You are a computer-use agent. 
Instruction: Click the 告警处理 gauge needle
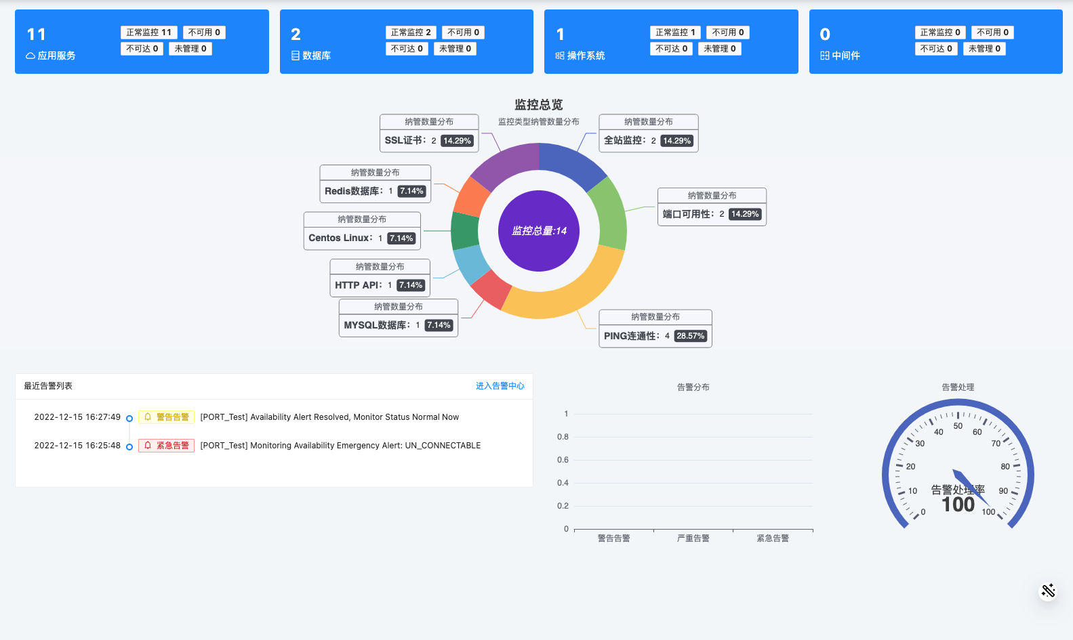(971, 487)
